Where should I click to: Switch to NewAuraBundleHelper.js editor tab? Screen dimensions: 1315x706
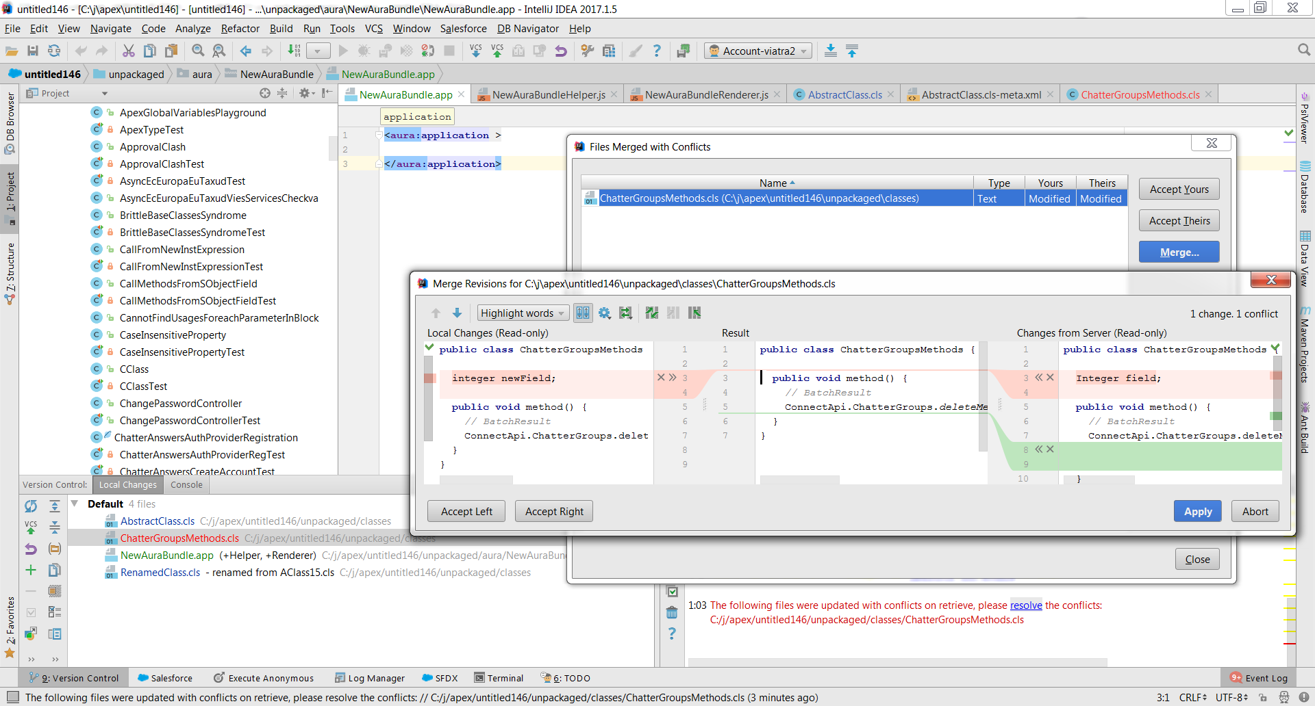548,94
